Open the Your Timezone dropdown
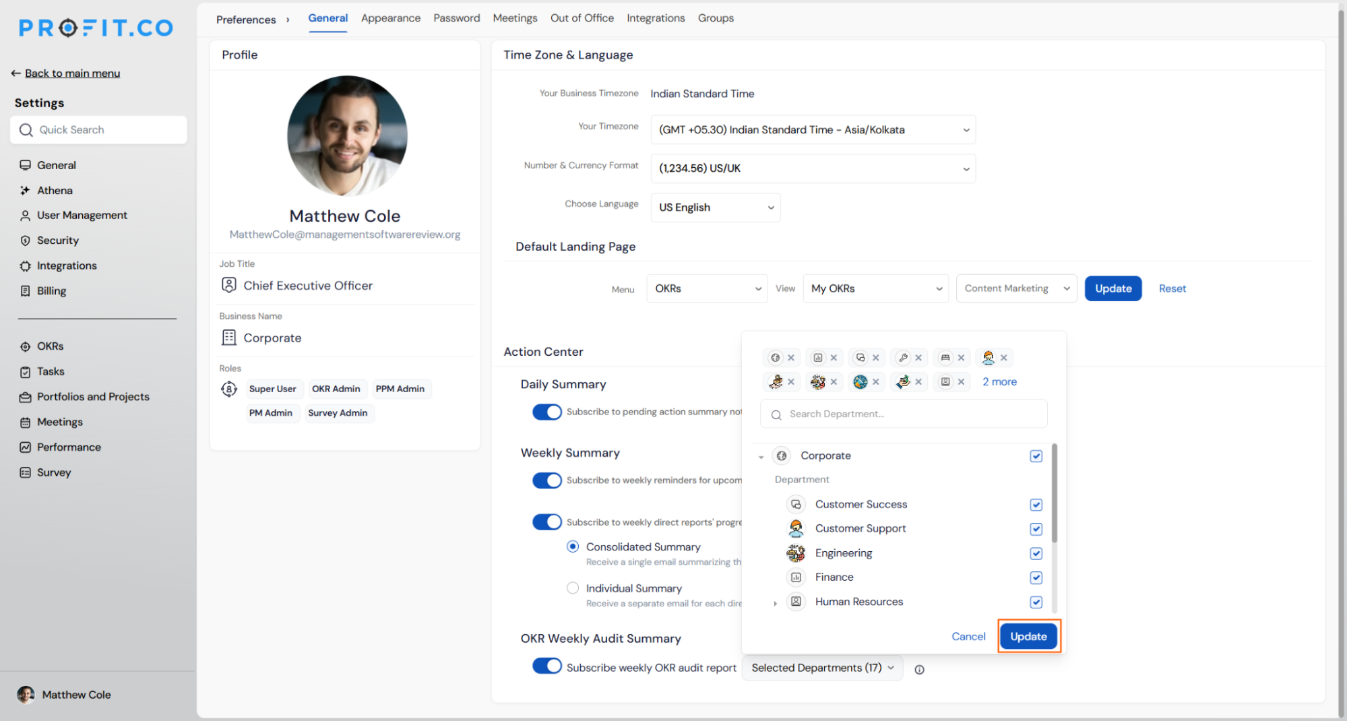1347x721 pixels. pos(813,130)
